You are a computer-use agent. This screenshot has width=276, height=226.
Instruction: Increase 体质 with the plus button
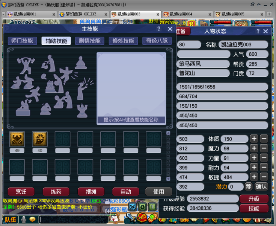pyautogui.click(x=254, y=139)
